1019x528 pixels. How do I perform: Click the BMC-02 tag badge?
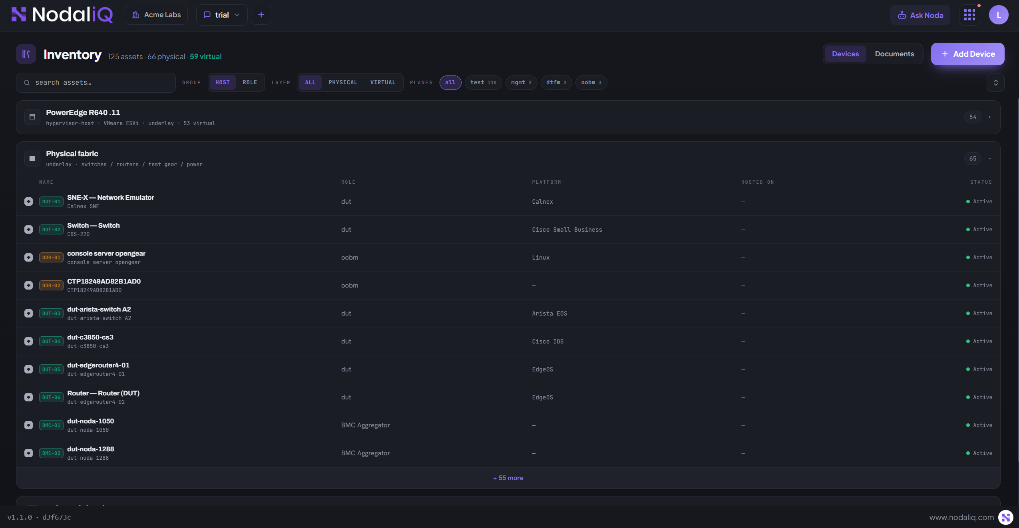51,453
